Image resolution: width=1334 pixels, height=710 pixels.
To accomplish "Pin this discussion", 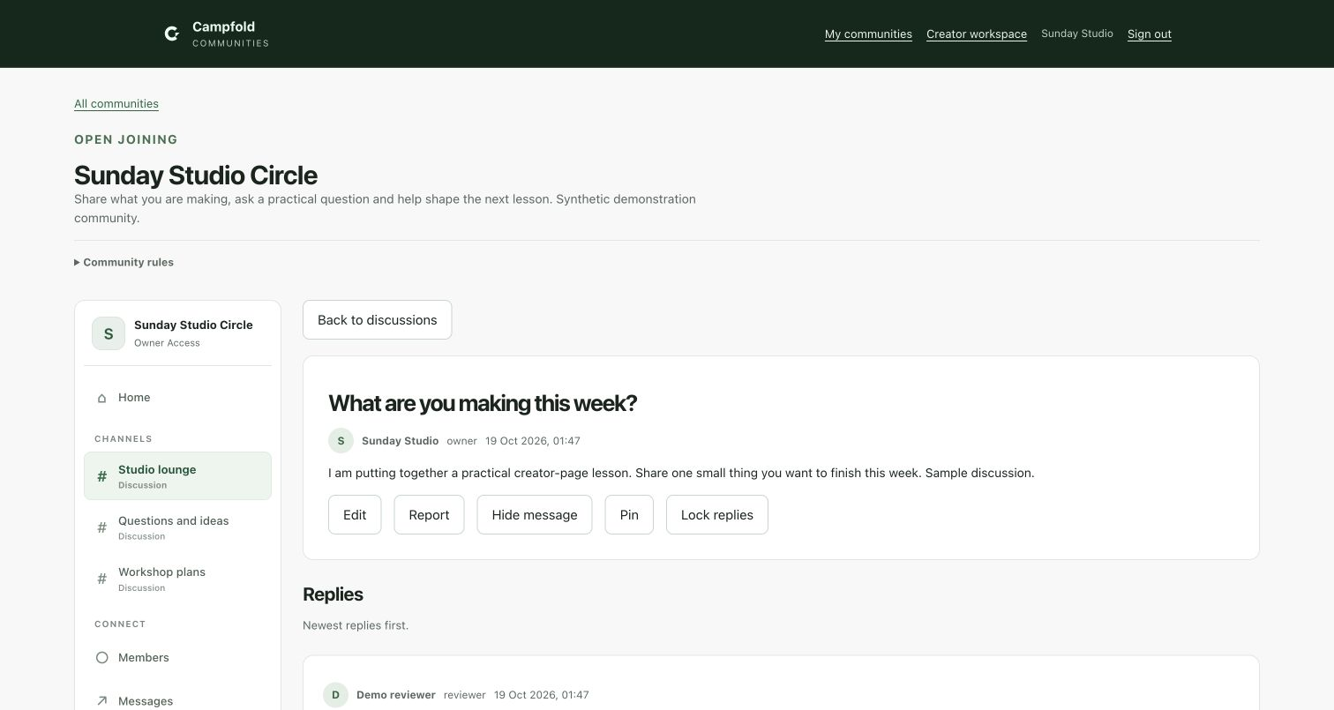I will tap(629, 515).
